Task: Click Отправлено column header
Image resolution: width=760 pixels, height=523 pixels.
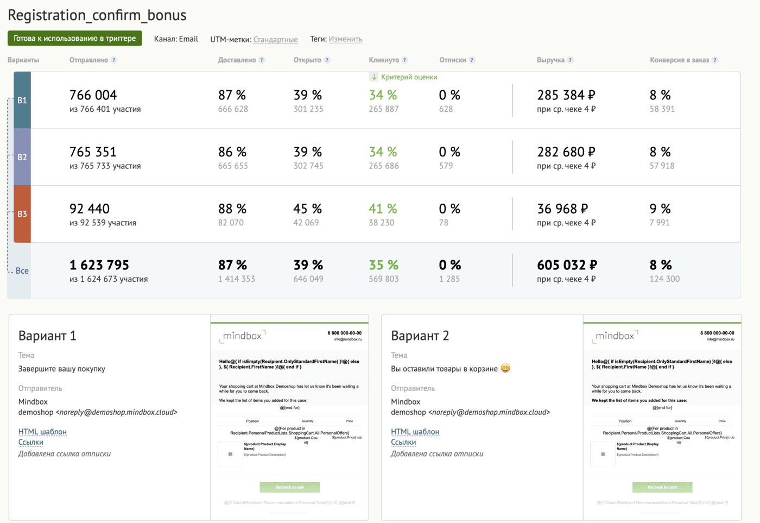Action: (88, 60)
